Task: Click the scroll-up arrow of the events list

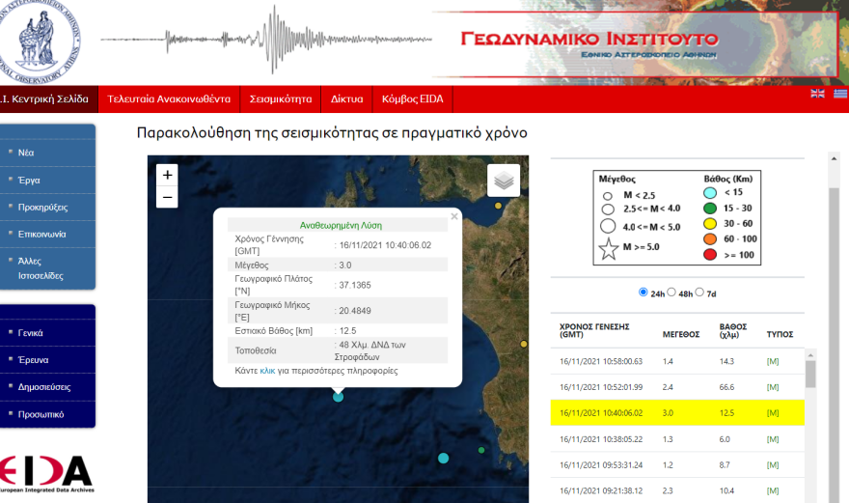Action: click(810, 355)
